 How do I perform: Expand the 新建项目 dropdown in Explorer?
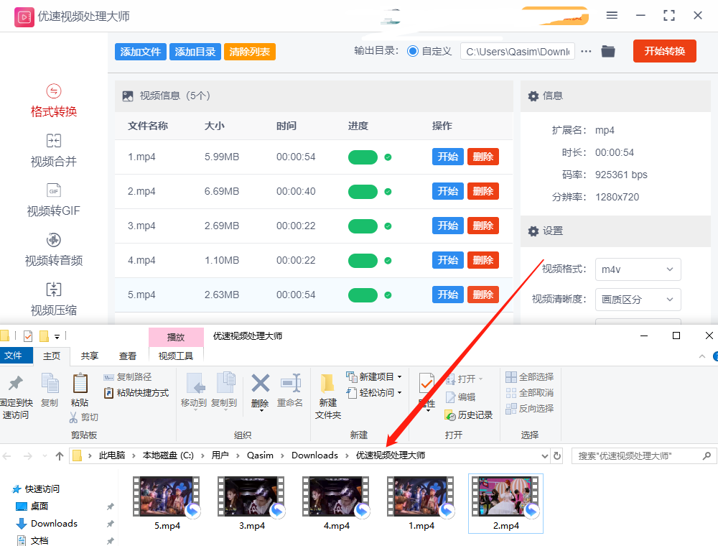click(399, 377)
